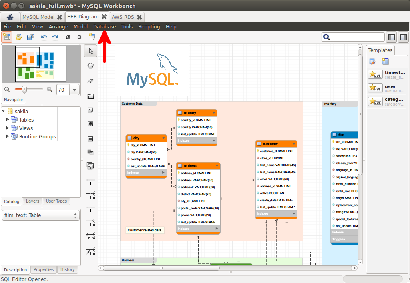Redo the last action
This screenshot has height=283, width=410.
tap(55, 37)
